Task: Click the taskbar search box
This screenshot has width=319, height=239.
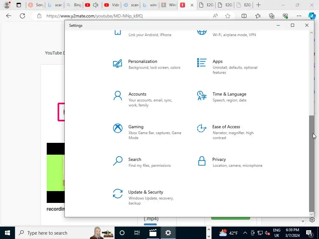Action: [65, 233]
